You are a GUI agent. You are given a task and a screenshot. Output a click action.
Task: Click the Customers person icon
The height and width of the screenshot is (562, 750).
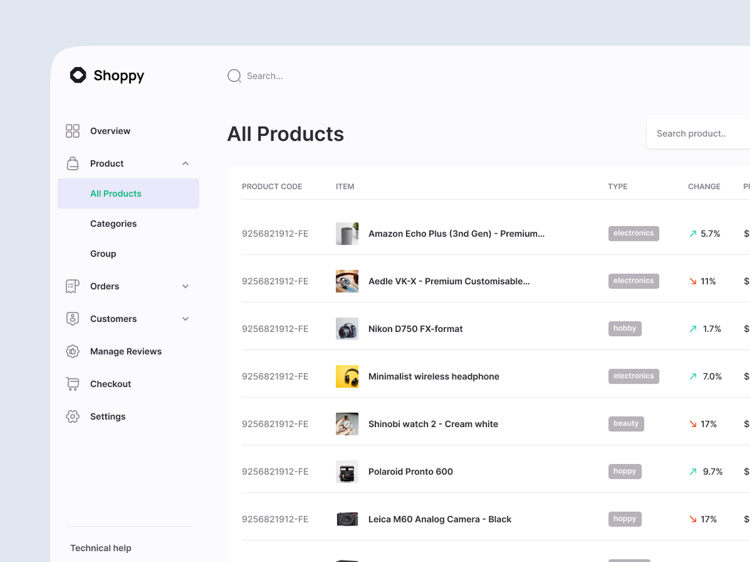pyautogui.click(x=72, y=318)
